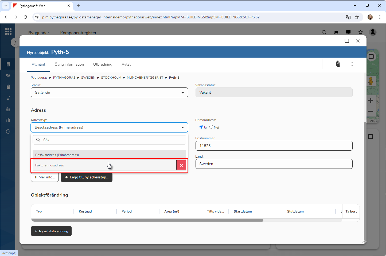
Task: Switch to the Avtal tab
Action: [126, 65]
